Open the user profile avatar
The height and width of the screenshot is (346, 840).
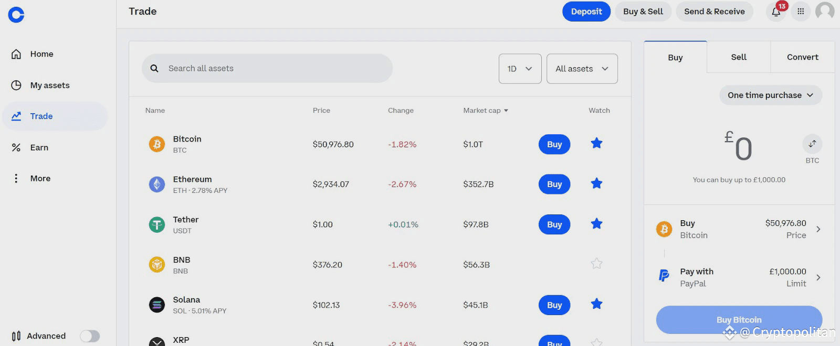coord(825,11)
